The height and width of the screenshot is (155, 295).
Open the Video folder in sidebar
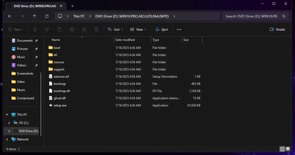(x=21, y=82)
